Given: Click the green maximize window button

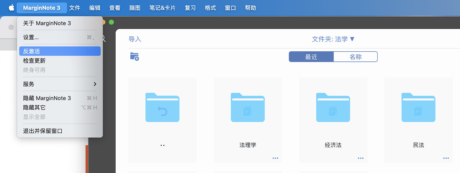Looking at the screenshot, I should (x=111, y=22).
